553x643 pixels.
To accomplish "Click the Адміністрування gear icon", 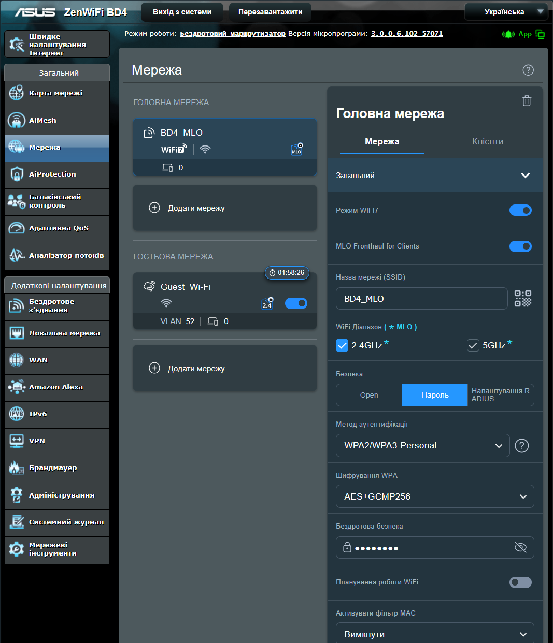I will [x=17, y=495].
